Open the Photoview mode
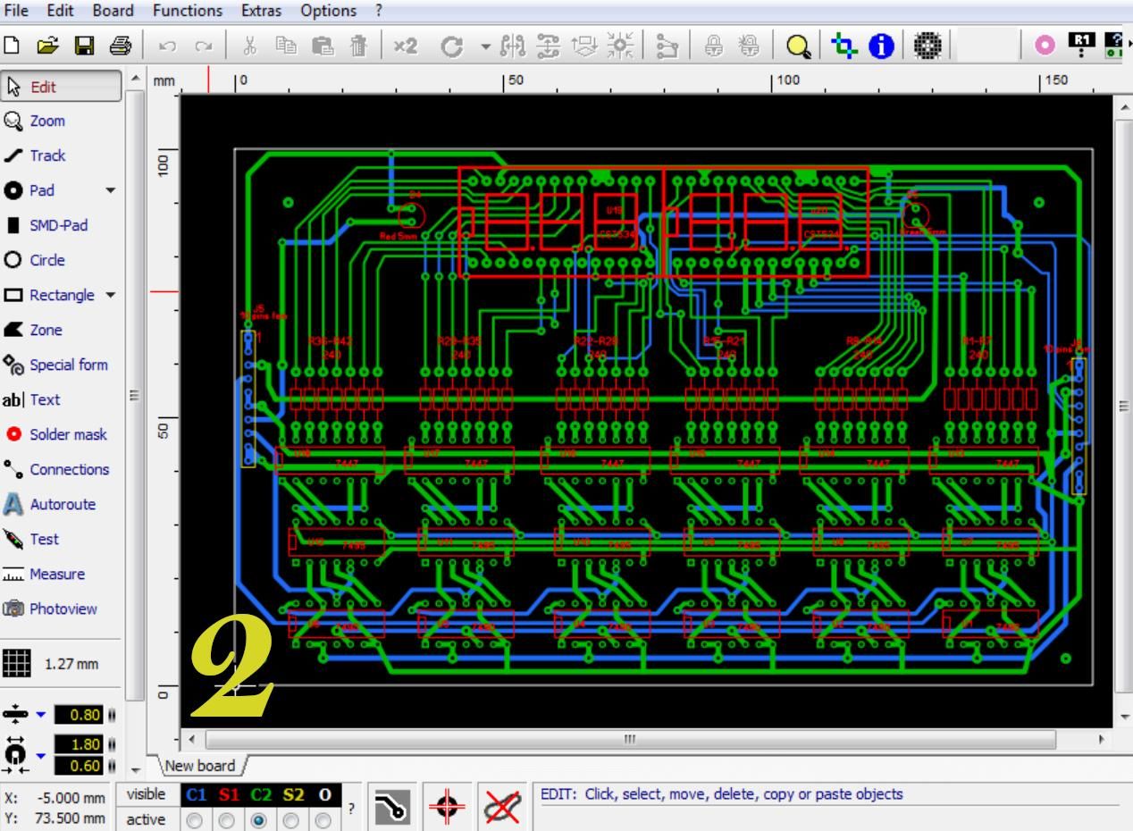The width and height of the screenshot is (1133, 831). [x=63, y=609]
